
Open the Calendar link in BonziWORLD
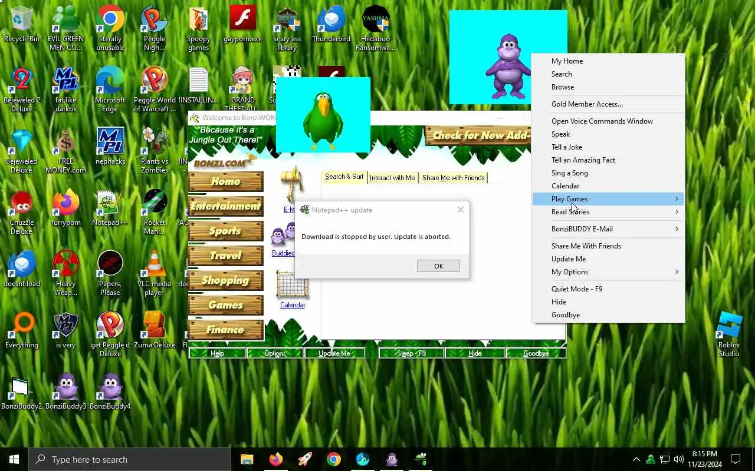[293, 305]
